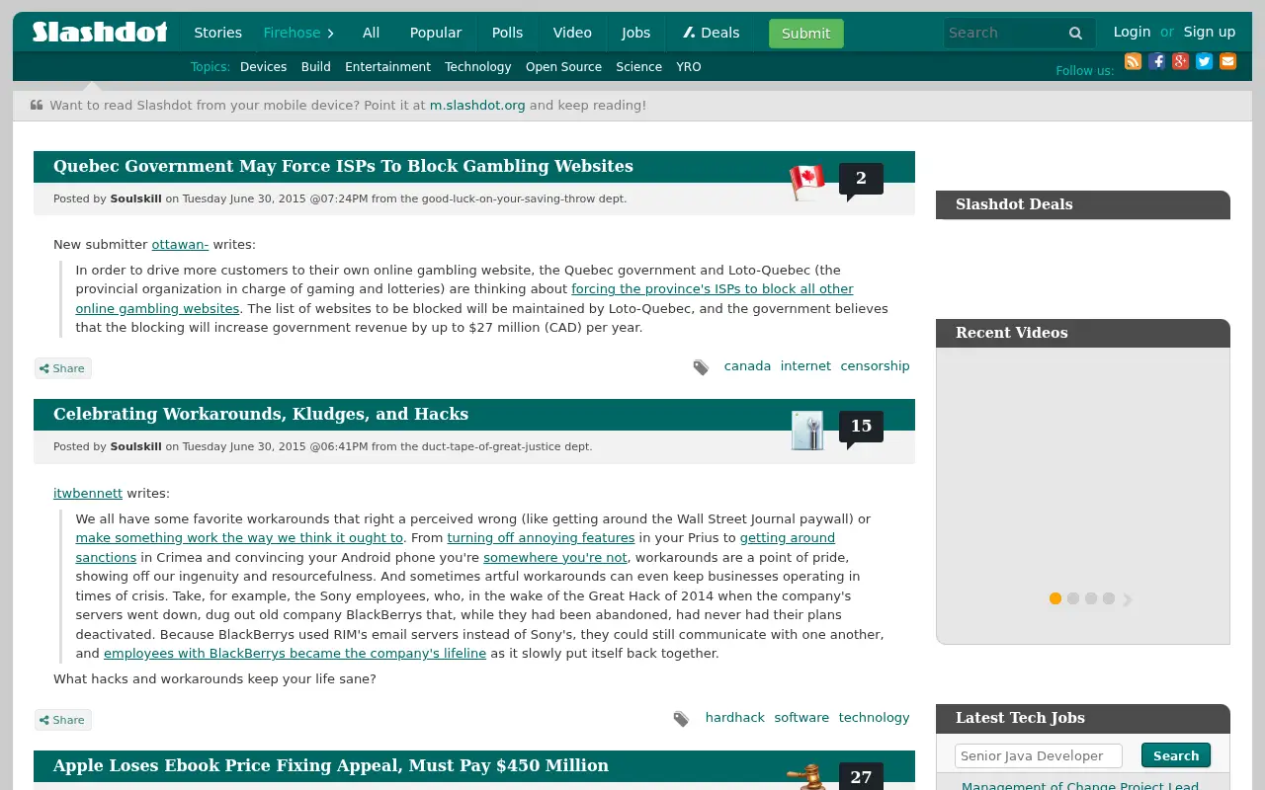Click the magnifier icon in the top search box
The height and width of the screenshot is (790, 1265).
1075,33
